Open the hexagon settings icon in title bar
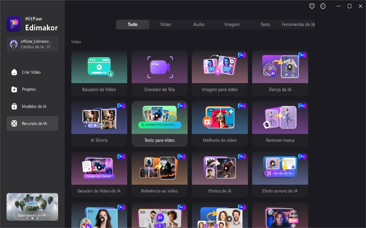The width and height of the screenshot is (366, 228). click(323, 6)
